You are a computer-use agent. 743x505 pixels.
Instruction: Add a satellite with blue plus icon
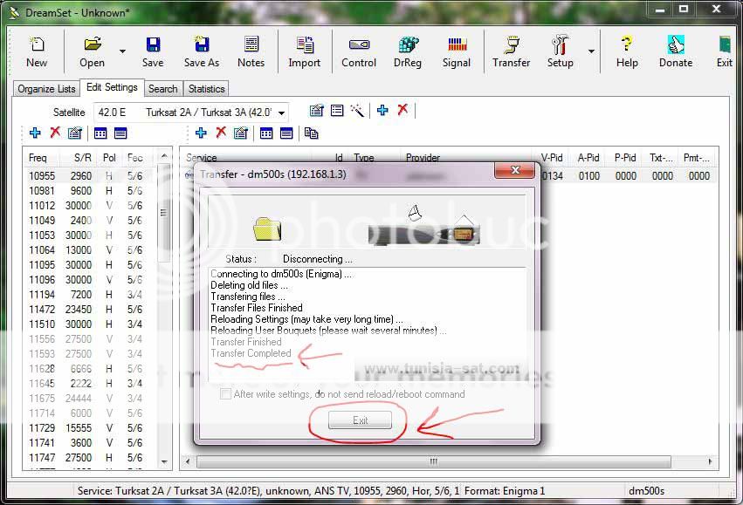click(x=382, y=110)
